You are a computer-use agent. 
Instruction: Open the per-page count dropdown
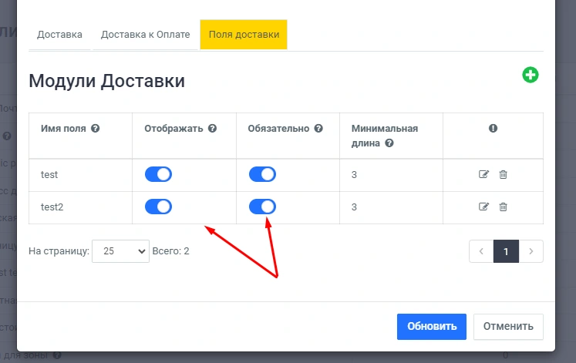click(120, 251)
